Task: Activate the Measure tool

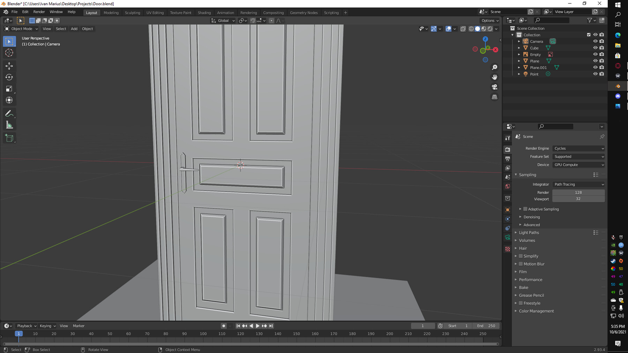Action: [x=9, y=124]
